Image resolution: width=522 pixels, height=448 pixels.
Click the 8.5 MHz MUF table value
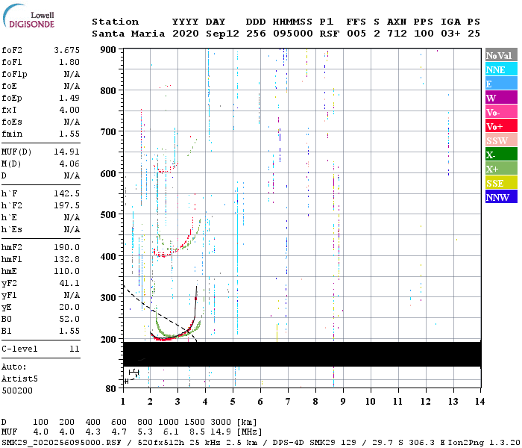click(x=197, y=432)
